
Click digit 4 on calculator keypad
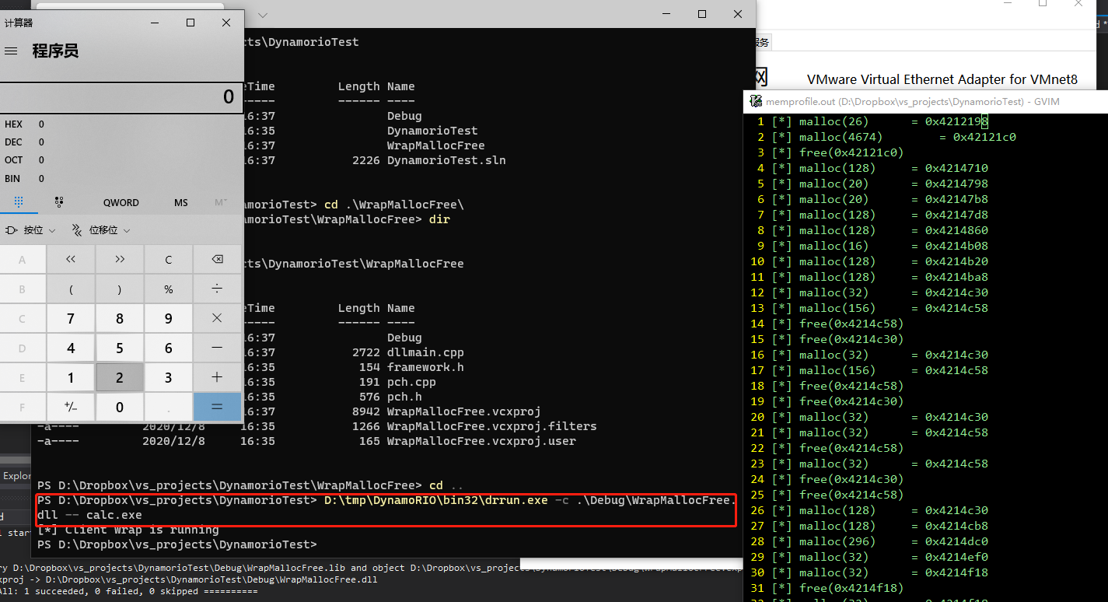tap(71, 348)
